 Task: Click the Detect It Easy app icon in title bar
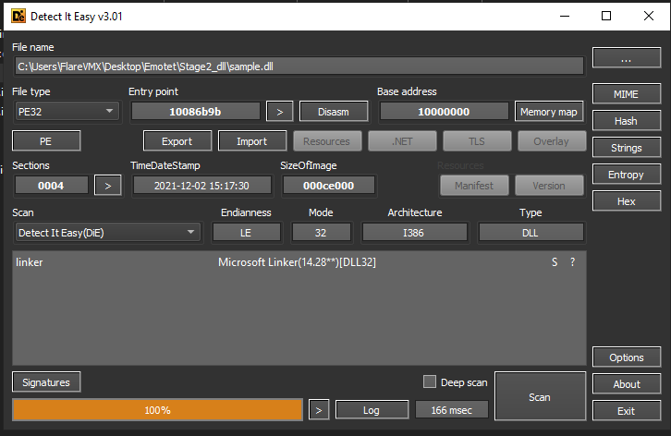tap(18, 17)
